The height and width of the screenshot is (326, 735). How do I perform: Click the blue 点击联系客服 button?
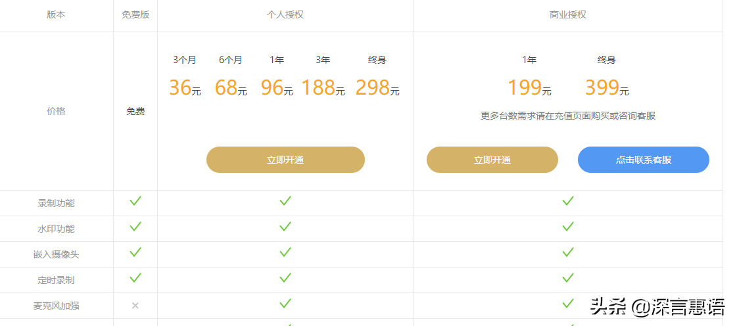coord(644,160)
